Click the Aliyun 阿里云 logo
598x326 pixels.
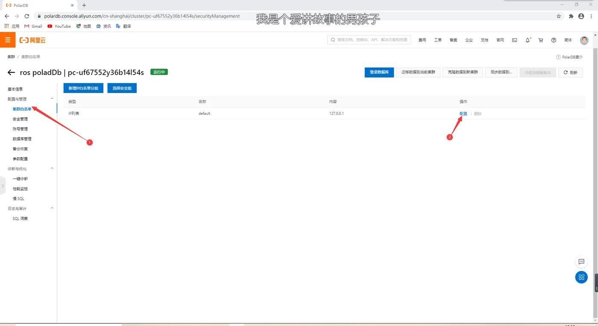point(32,40)
